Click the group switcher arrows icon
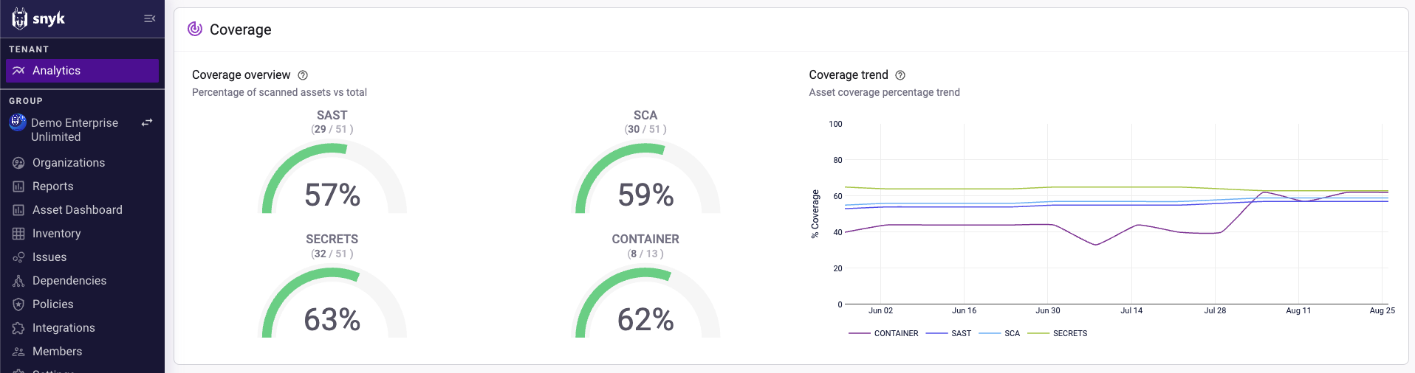The height and width of the screenshot is (373, 1415). coord(147,122)
